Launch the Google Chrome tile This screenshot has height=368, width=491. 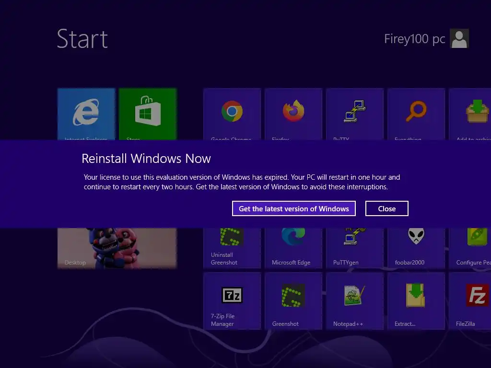click(232, 114)
